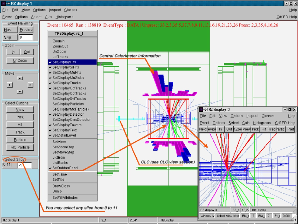The image size is (298, 224).
Task: Open View menu in RZ display 1
Action: 26,10
